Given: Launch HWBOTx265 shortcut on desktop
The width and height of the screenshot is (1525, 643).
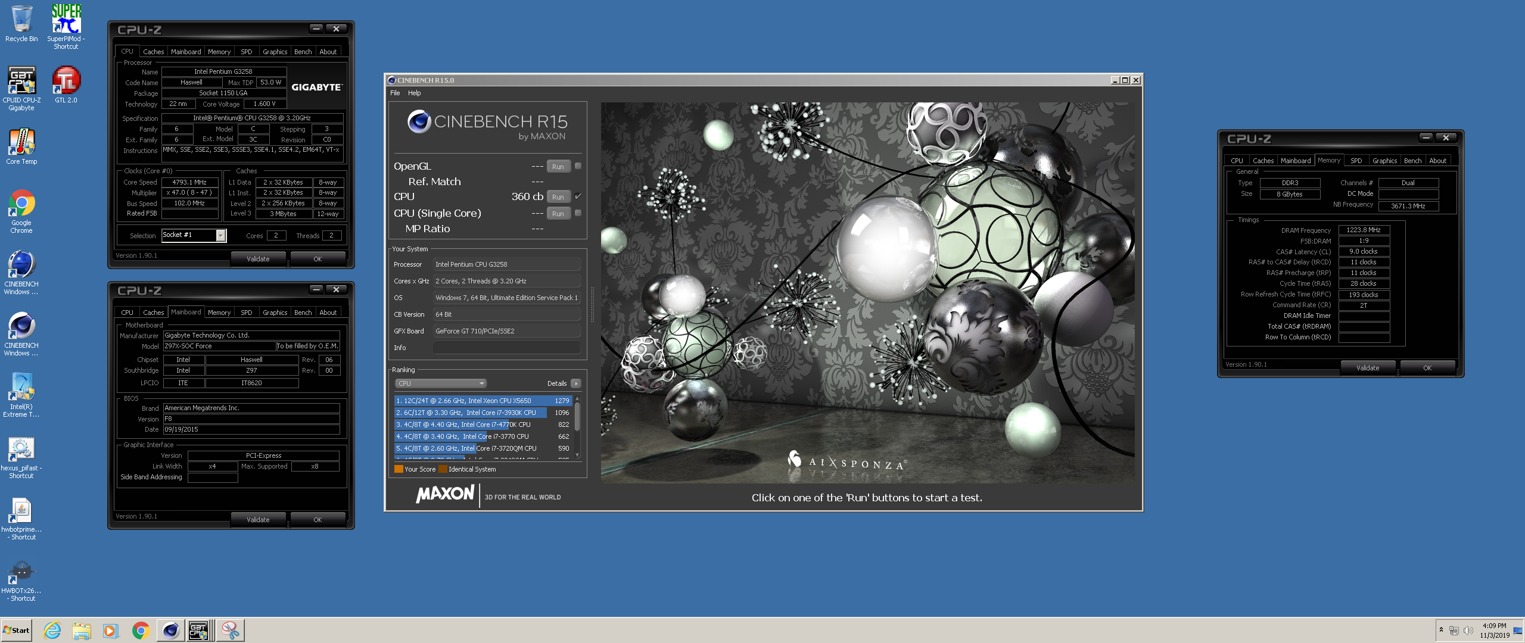Looking at the screenshot, I should point(21,580).
